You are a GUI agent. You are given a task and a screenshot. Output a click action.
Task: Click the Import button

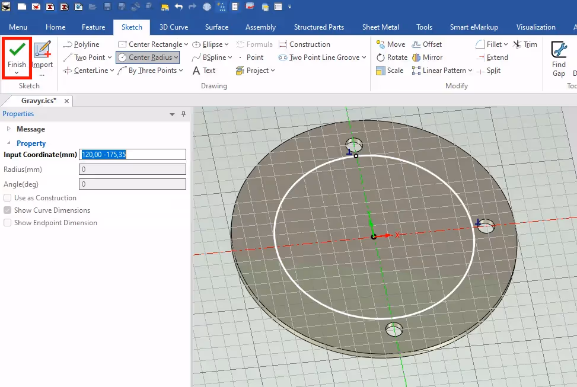[42, 57]
